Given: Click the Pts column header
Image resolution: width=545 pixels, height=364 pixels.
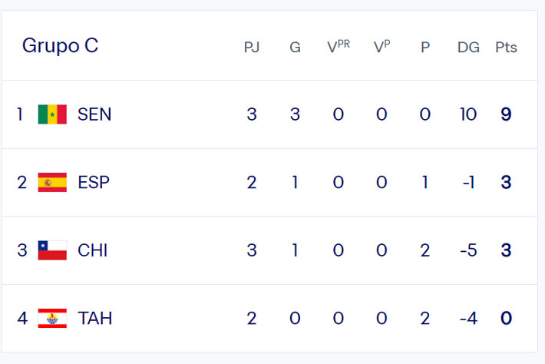Looking at the screenshot, I should coord(506,48).
